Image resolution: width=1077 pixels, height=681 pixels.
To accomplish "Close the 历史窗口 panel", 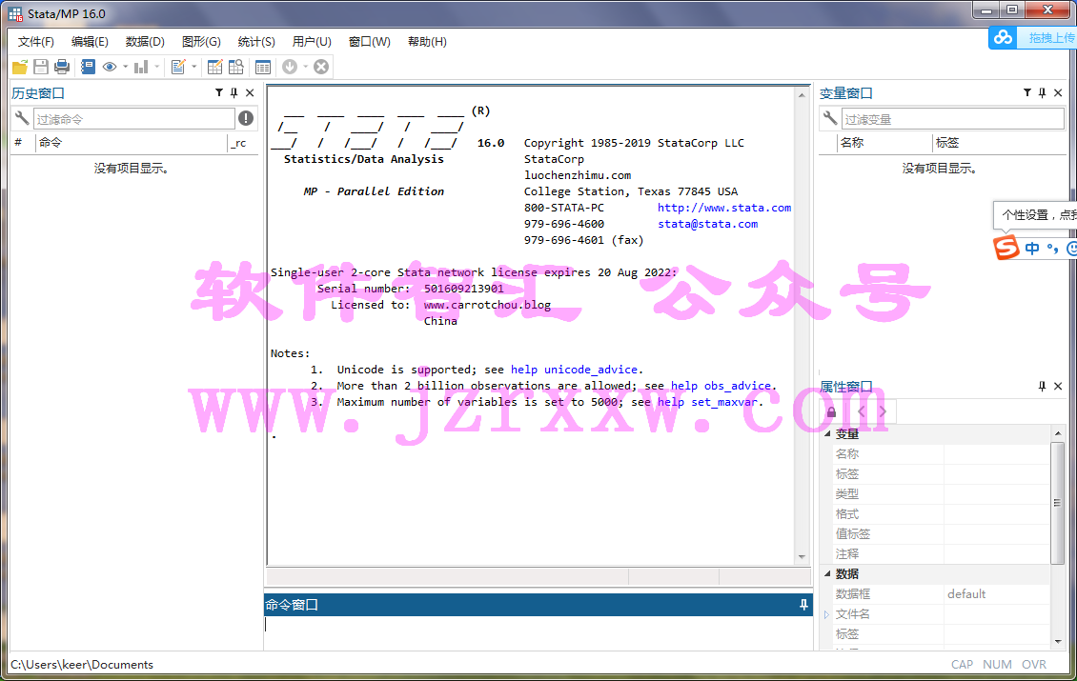I will [250, 92].
